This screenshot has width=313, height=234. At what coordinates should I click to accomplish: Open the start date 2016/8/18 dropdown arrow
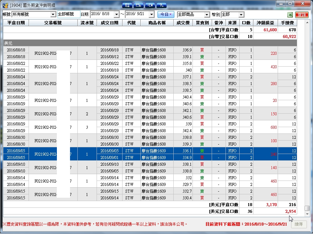click(x=116, y=14)
